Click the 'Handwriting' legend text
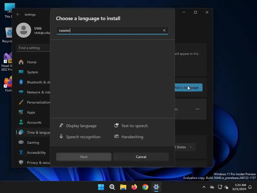257x193 pixels. [x=132, y=137]
